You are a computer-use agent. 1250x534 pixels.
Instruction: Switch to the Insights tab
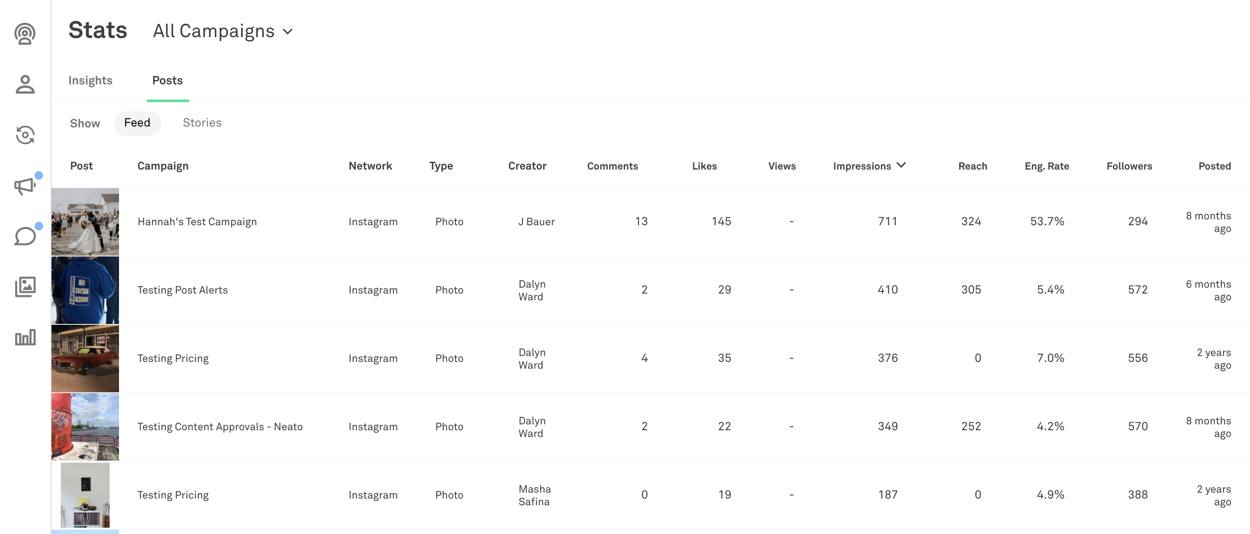point(90,81)
